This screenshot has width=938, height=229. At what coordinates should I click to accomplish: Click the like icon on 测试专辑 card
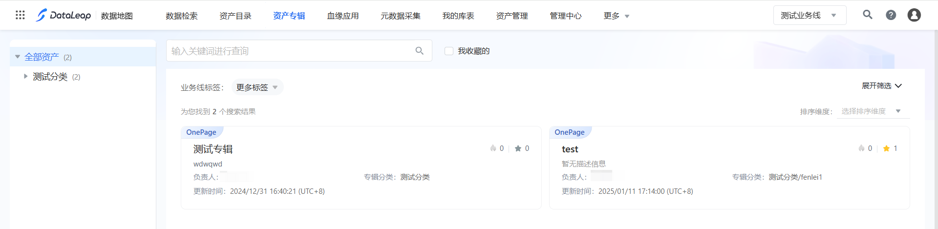click(x=493, y=148)
